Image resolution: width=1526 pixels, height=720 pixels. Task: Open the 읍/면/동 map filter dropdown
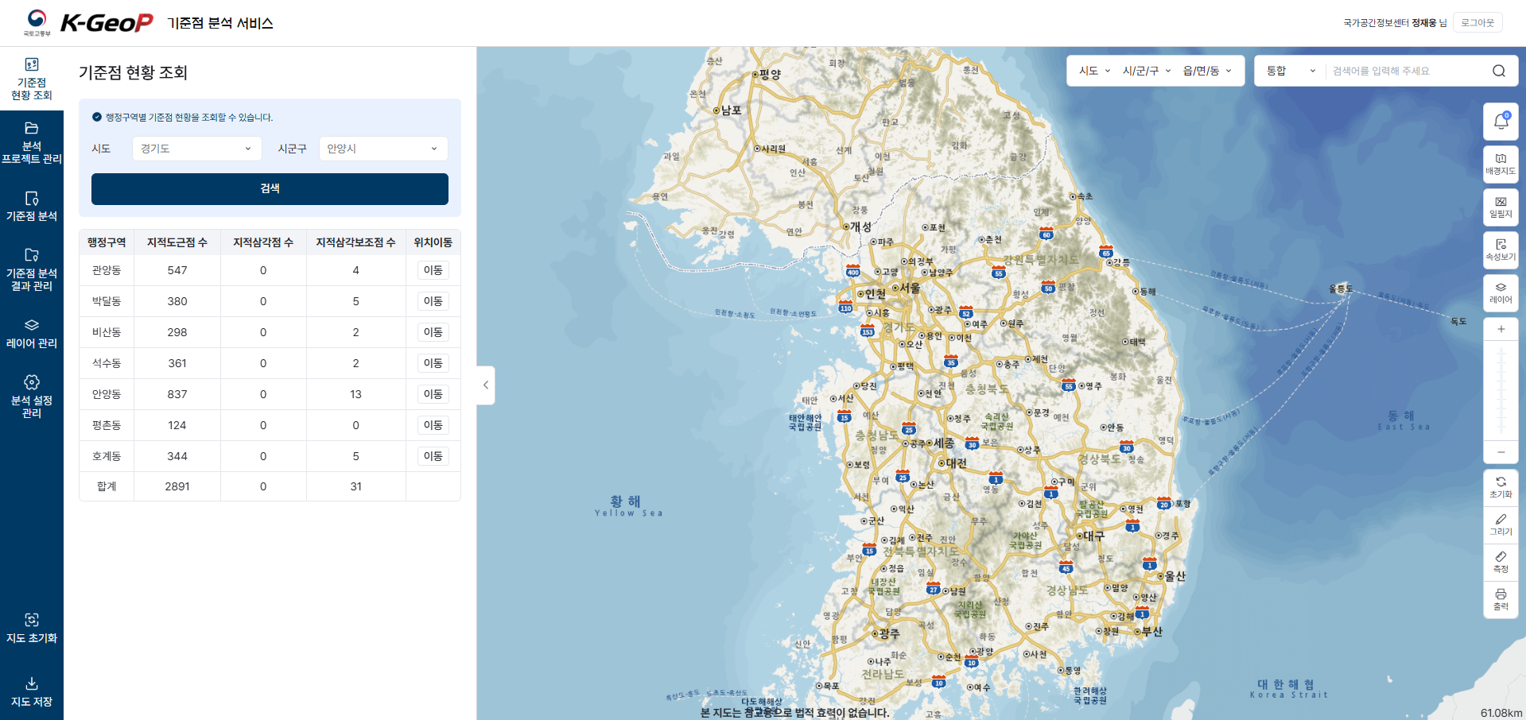click(1206, 71)
